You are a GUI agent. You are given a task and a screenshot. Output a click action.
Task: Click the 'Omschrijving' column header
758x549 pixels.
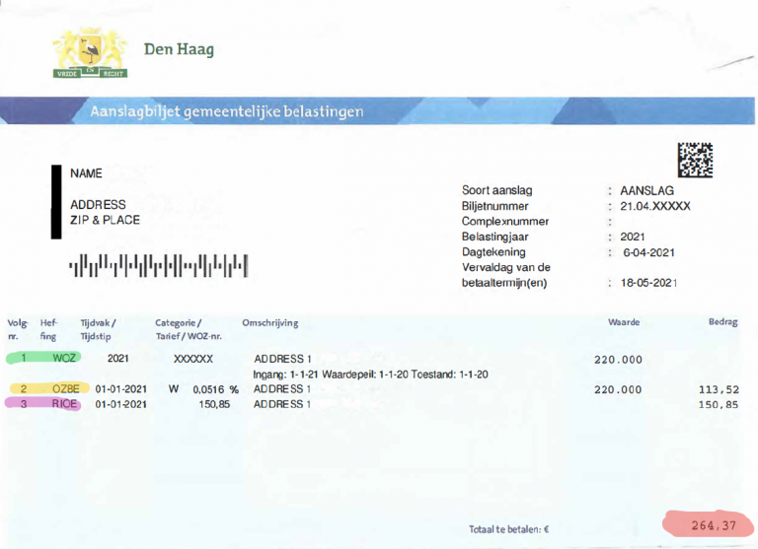[270, 323]
